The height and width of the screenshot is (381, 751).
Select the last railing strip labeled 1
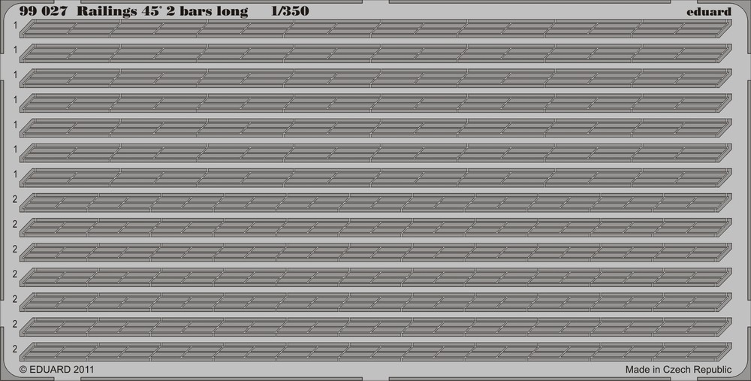[x=375, y=177]
